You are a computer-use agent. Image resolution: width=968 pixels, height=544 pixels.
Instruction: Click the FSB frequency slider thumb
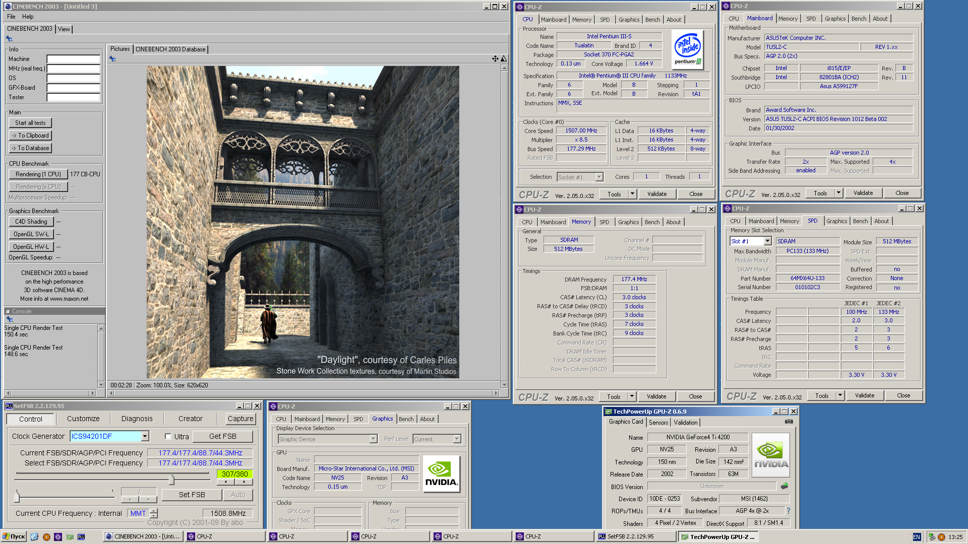click(x=171, y=479)
